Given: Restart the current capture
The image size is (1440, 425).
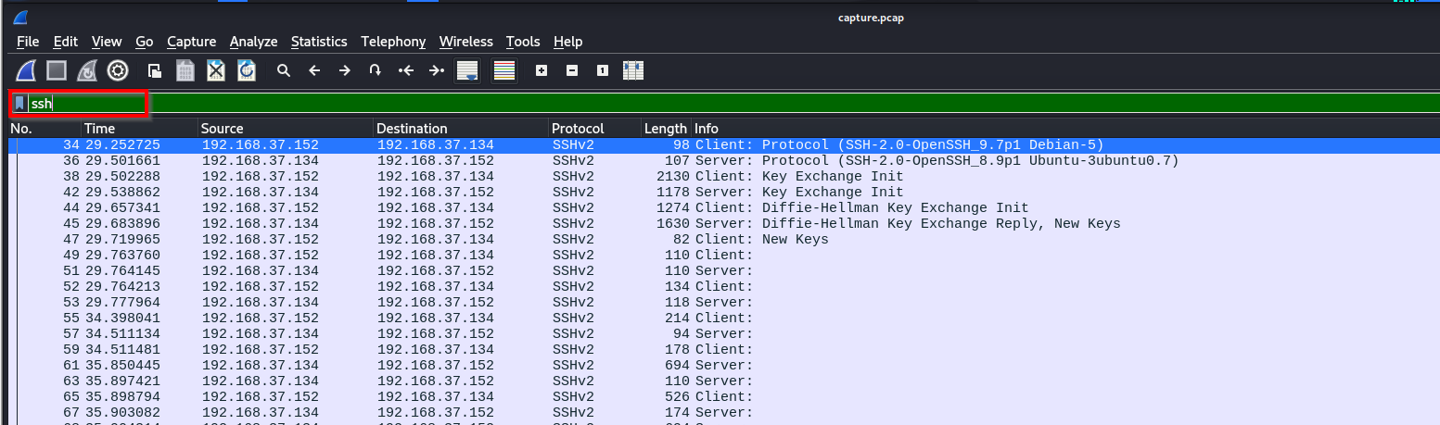Looking at the screenshot, I should pos(87,70).
